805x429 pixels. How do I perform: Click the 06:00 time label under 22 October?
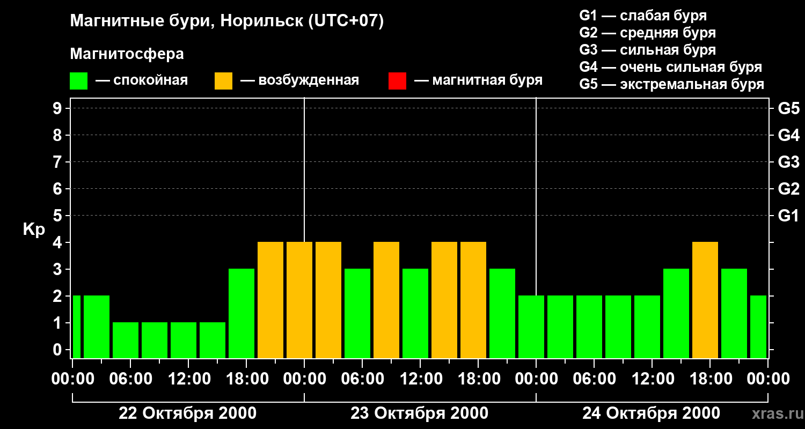coord(130,379)
